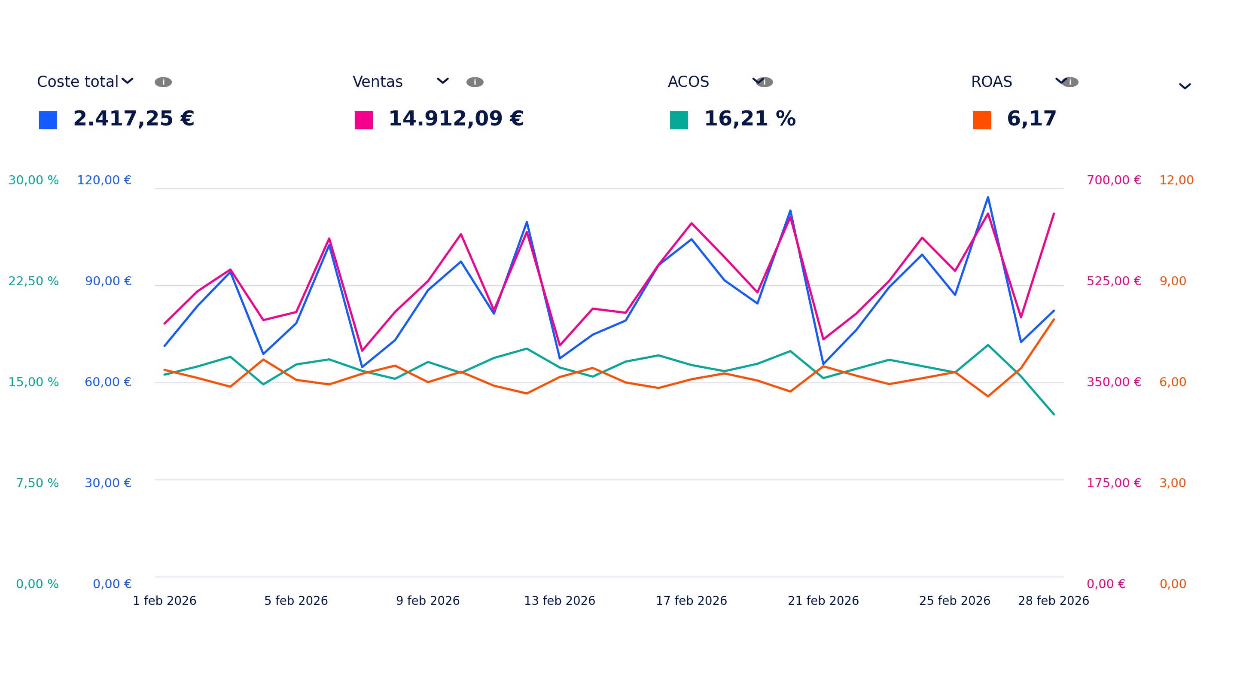Click the 21 feb 2026 axis label
Screen dimensions: 1237x696
[823, 601]
